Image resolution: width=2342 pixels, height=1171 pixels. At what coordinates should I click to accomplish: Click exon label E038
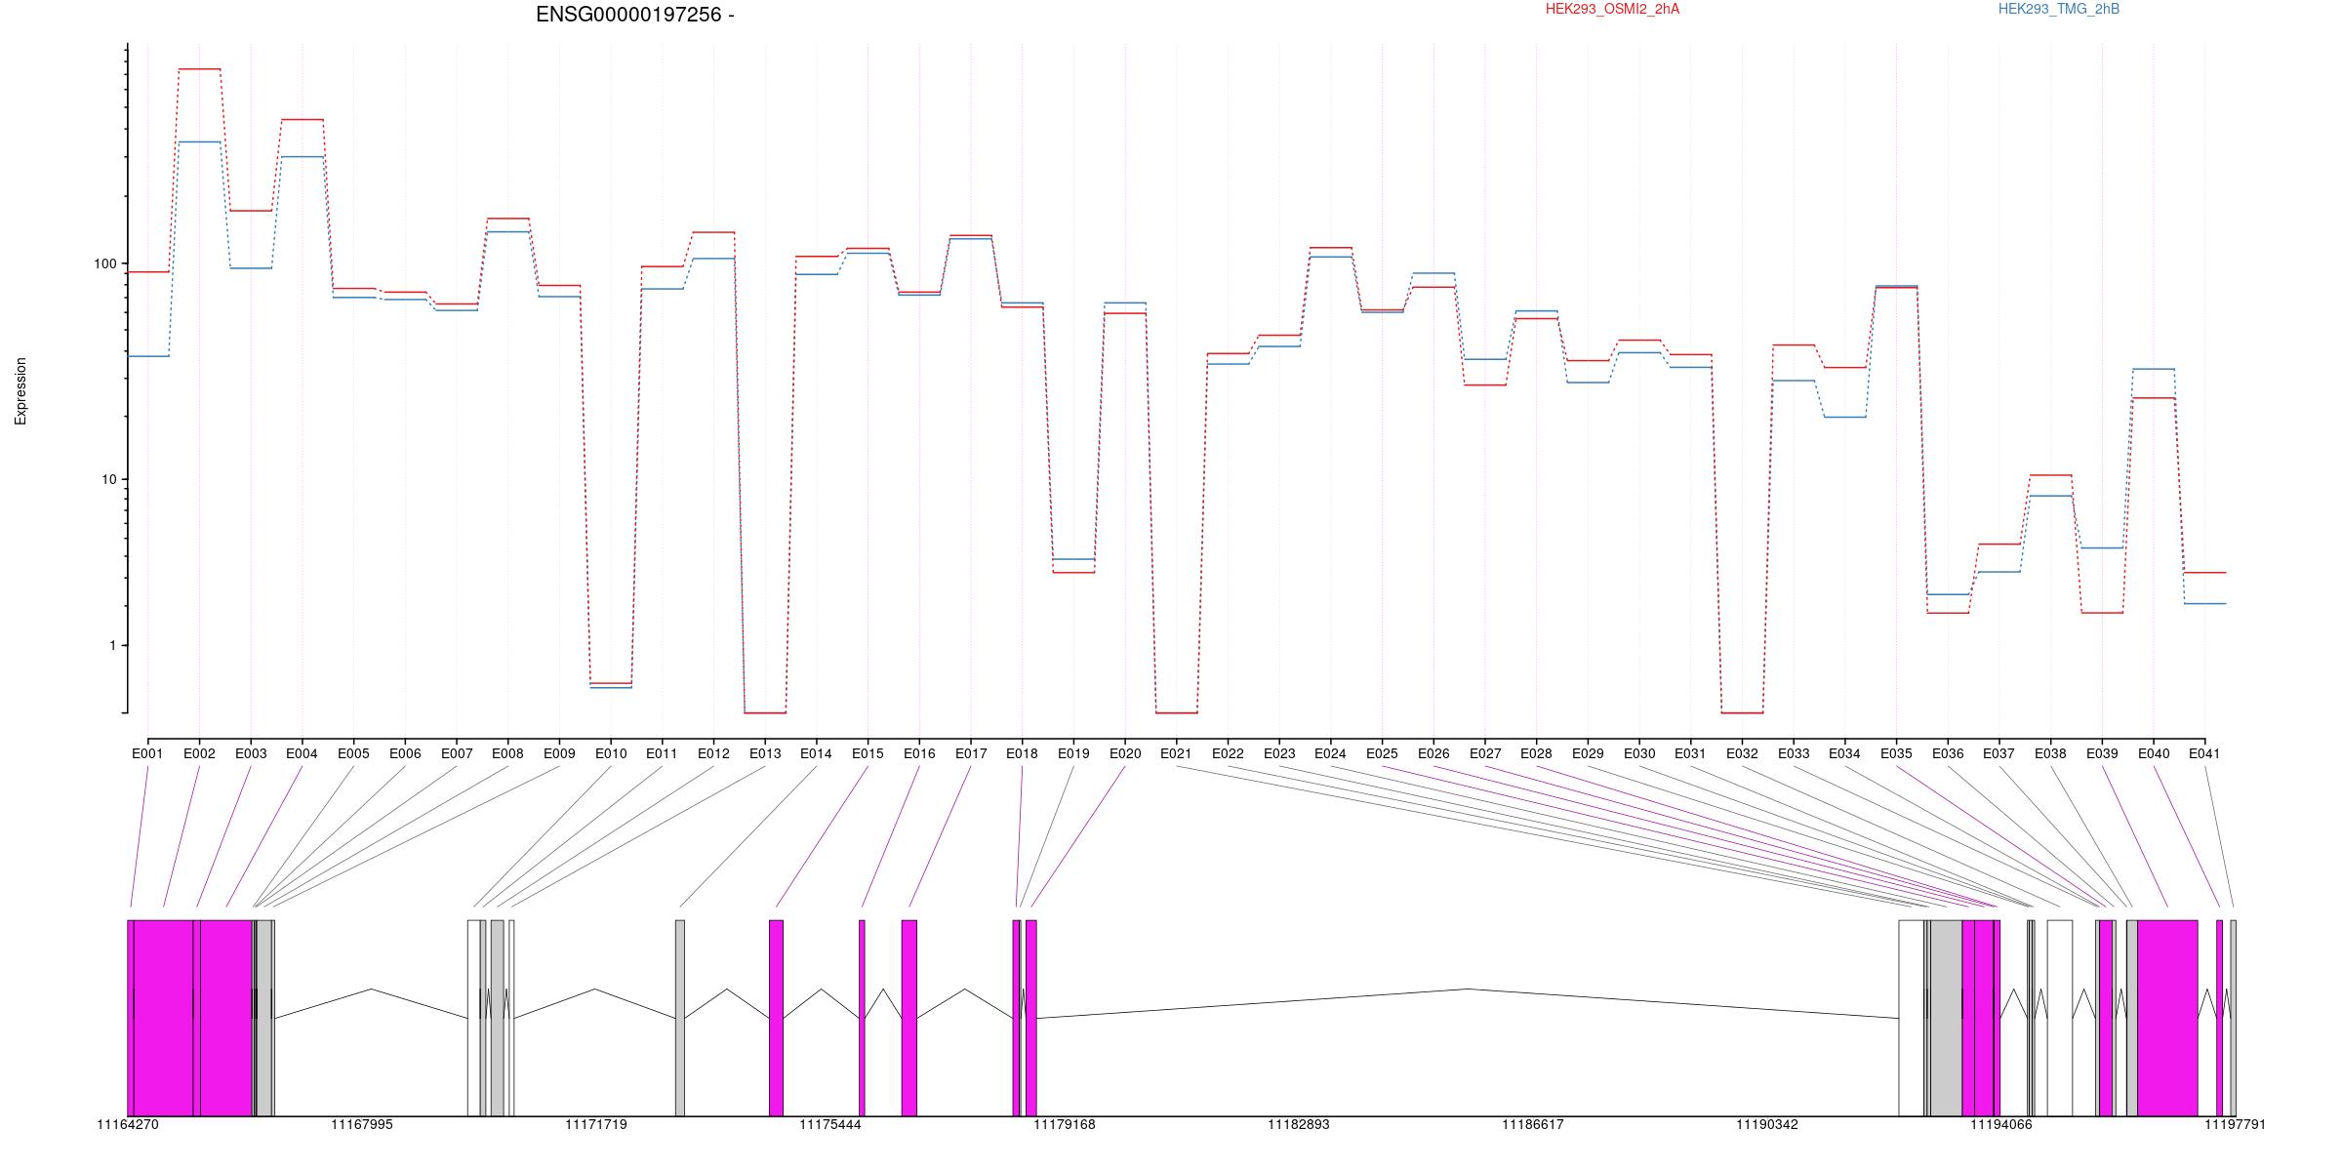tap(2050, 754)
